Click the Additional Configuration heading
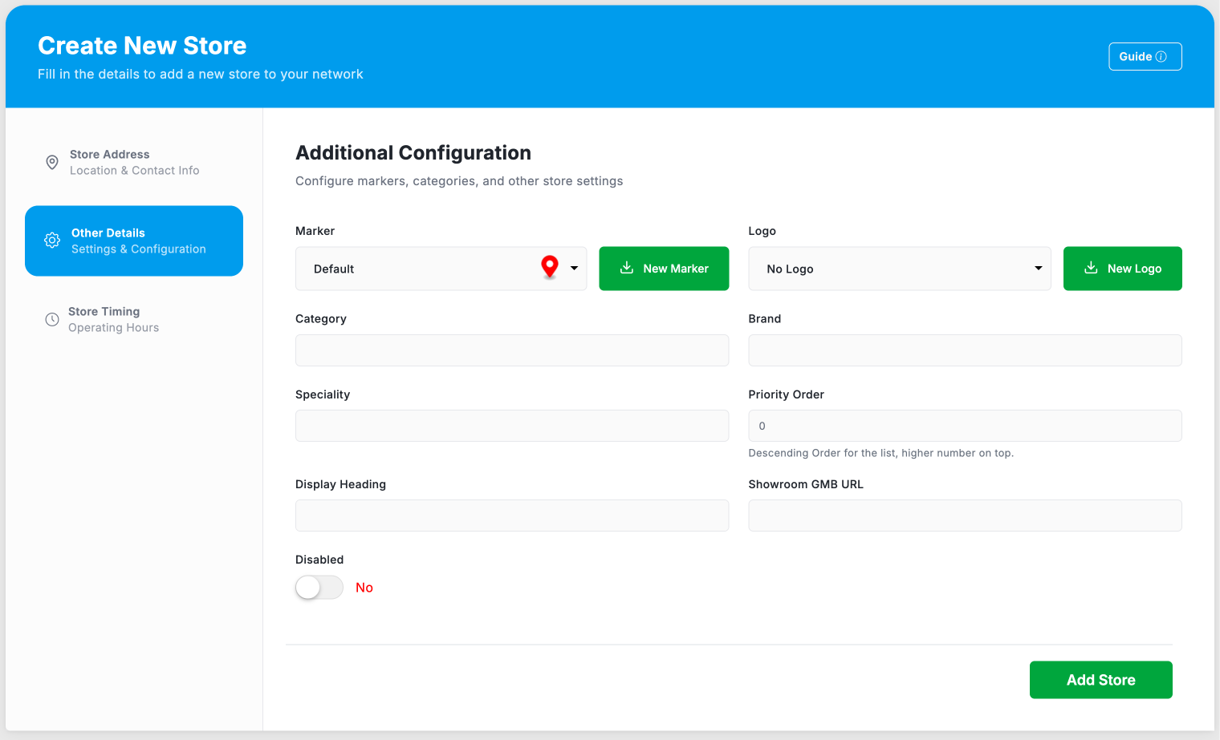The image size is (1220, 740). click(413, 152)
